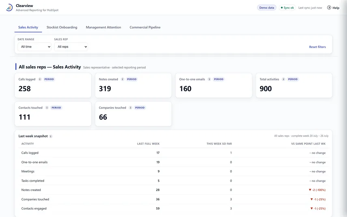Click info icon next to Calls logged card

(40, 79)
